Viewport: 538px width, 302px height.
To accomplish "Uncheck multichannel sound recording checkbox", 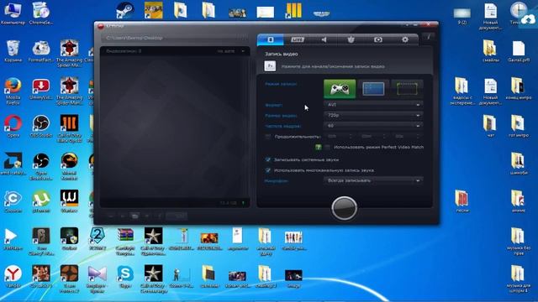I will (268, 170).
